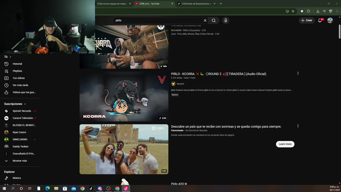Open YouTube account avatar menu
The height and width of the screenshot is (192, 341).
pos(330,21)
